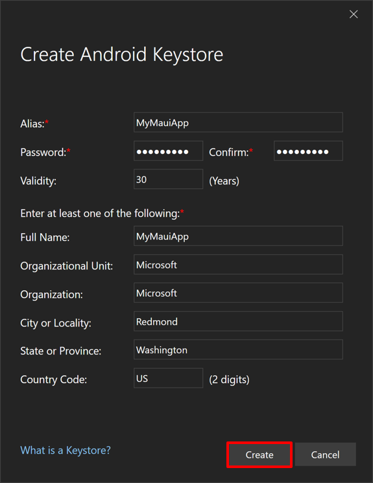Focus the Password field
The height and width of the screenshot is (483, 373).
tap(169, 151)
